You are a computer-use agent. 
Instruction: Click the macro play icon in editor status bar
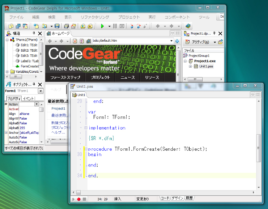click(73, 199)
